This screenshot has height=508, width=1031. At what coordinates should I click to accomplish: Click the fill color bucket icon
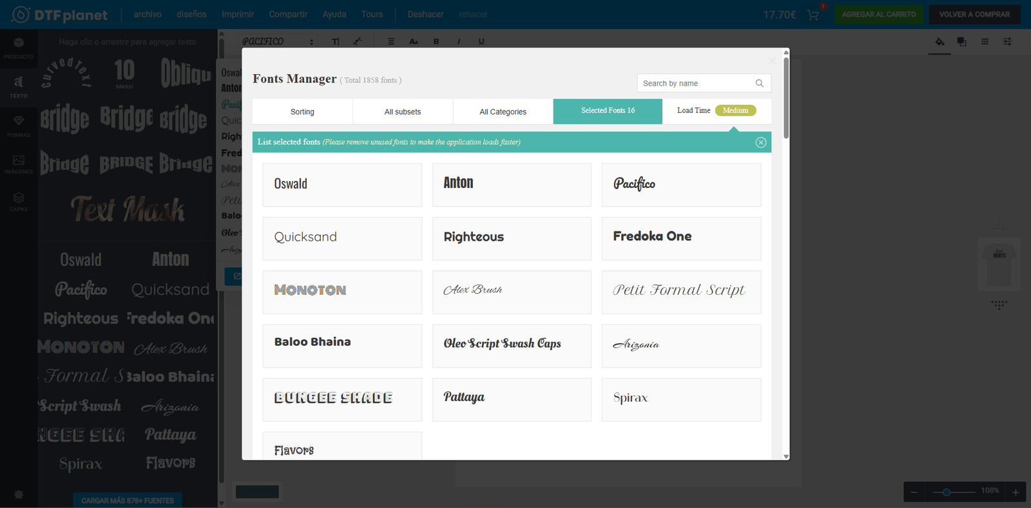(x=939, y=42)
